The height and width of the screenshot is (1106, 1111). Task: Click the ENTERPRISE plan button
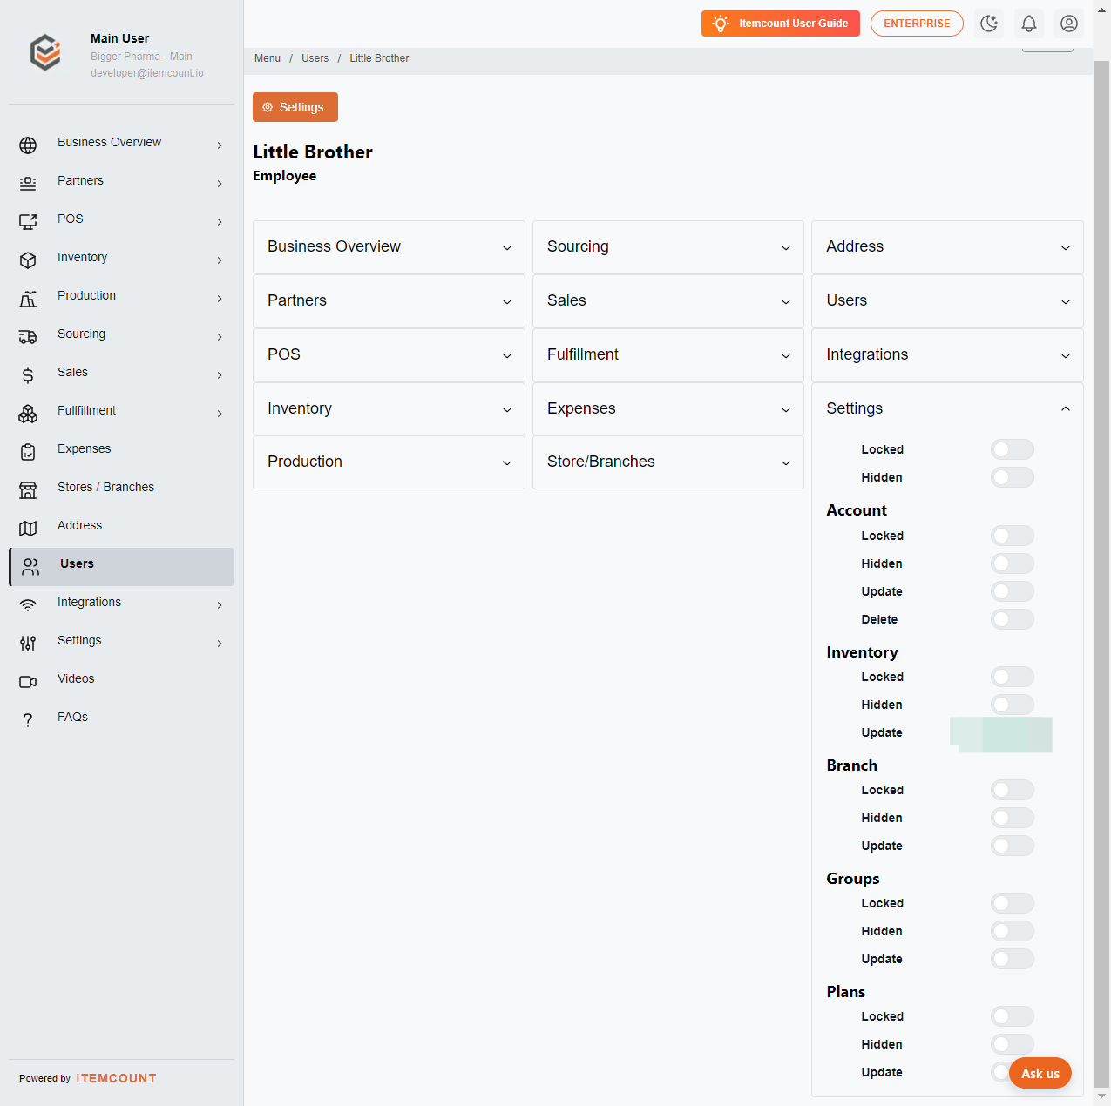(917, 24)
